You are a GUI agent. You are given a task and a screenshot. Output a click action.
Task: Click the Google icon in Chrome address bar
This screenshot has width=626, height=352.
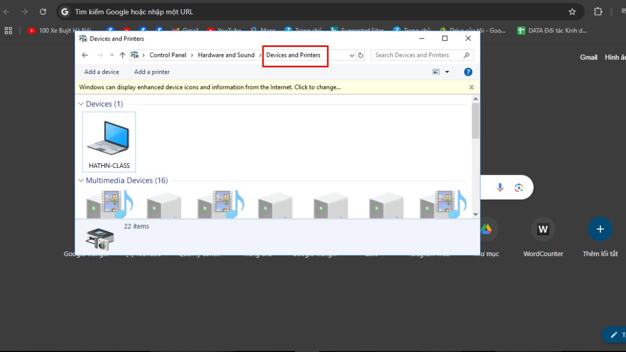pyautogui.click(x=65, y=11)
